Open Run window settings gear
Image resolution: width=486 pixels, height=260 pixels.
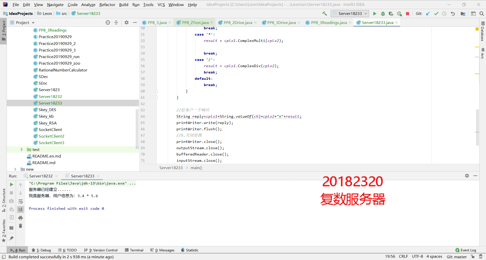click(x=467, y=176)
